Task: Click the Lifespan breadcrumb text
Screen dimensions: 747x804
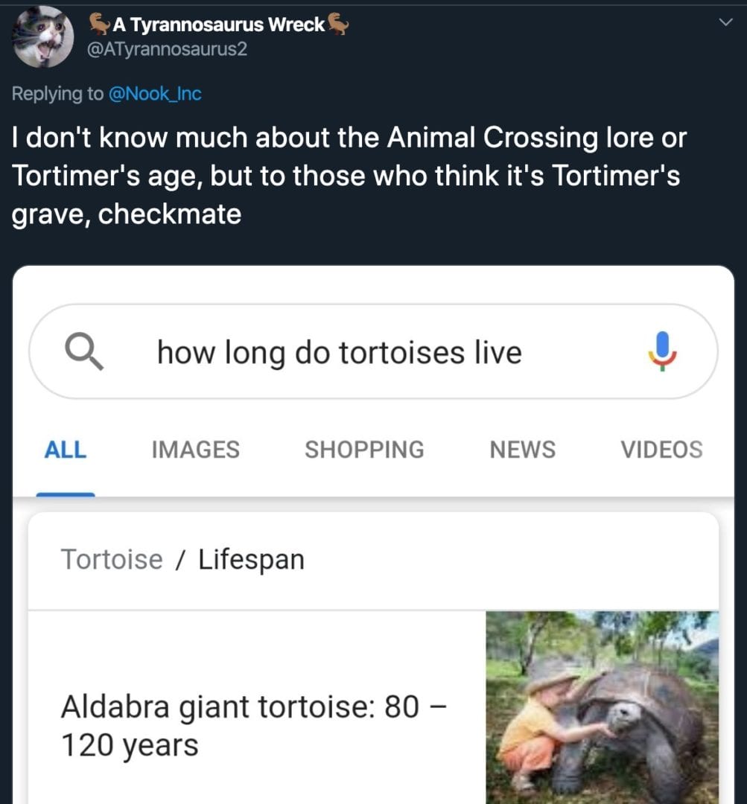Action: click(x=251, y=559)
